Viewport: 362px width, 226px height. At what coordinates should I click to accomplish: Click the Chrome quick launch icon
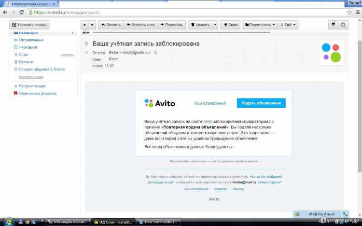click(27, 222)
